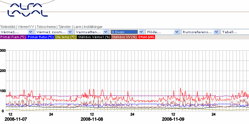Go to the Flödesbild page

(8, 27)
